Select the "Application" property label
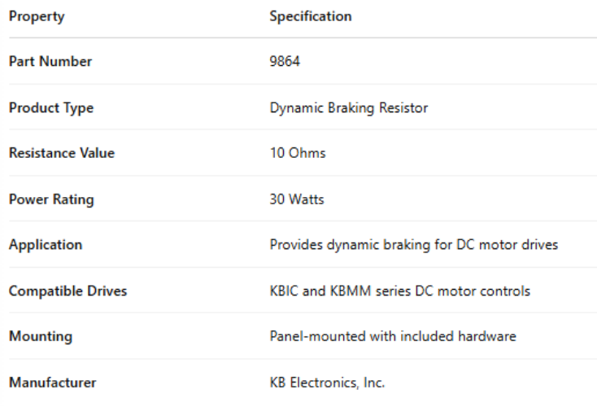This screenshot has width=597, height=407. [x=46, y=245]
